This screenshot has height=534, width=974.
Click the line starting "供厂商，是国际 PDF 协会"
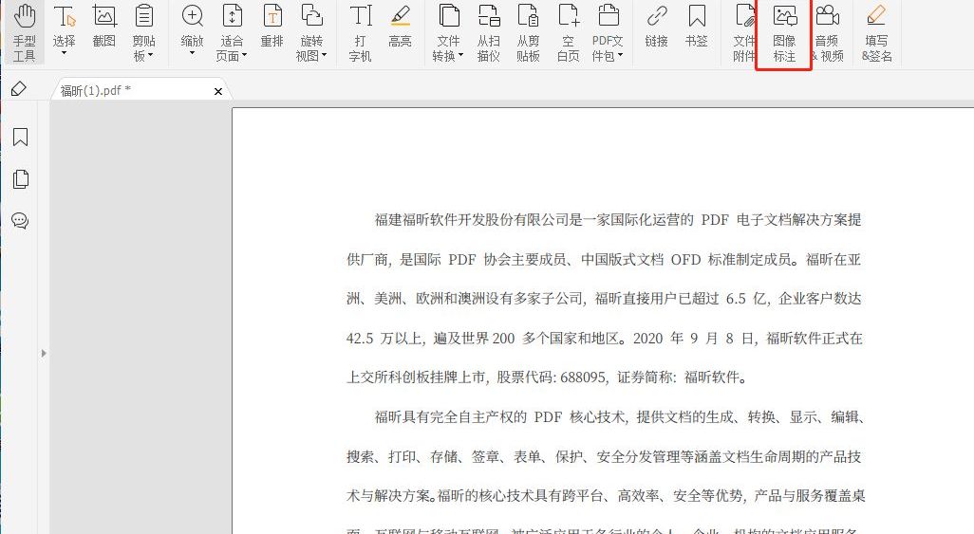click(x=604, y=259)
